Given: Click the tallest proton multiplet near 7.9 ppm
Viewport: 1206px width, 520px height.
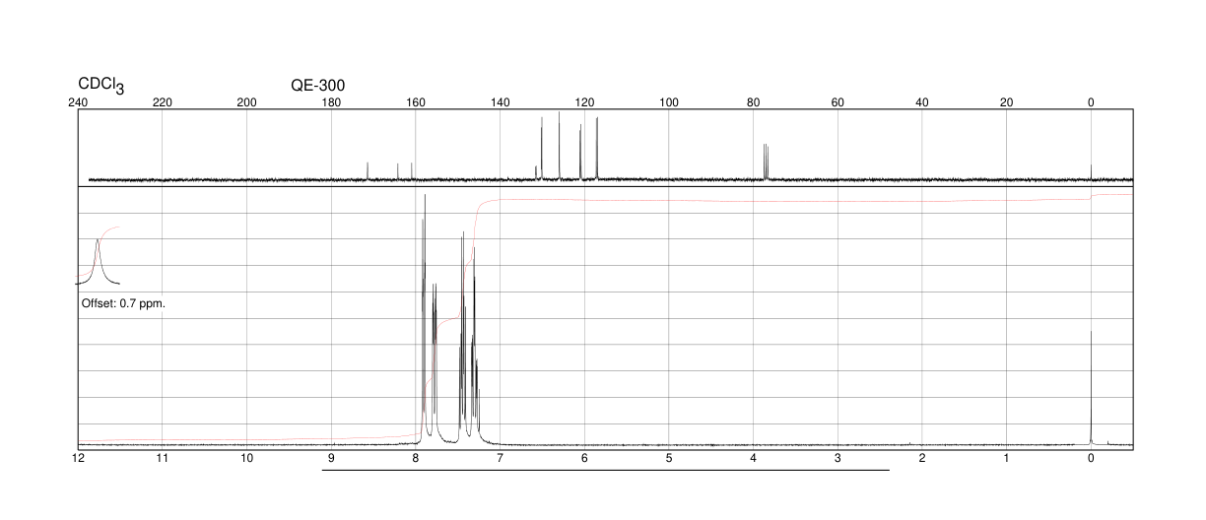Looking at the screenshot, I should coord(424,318).
